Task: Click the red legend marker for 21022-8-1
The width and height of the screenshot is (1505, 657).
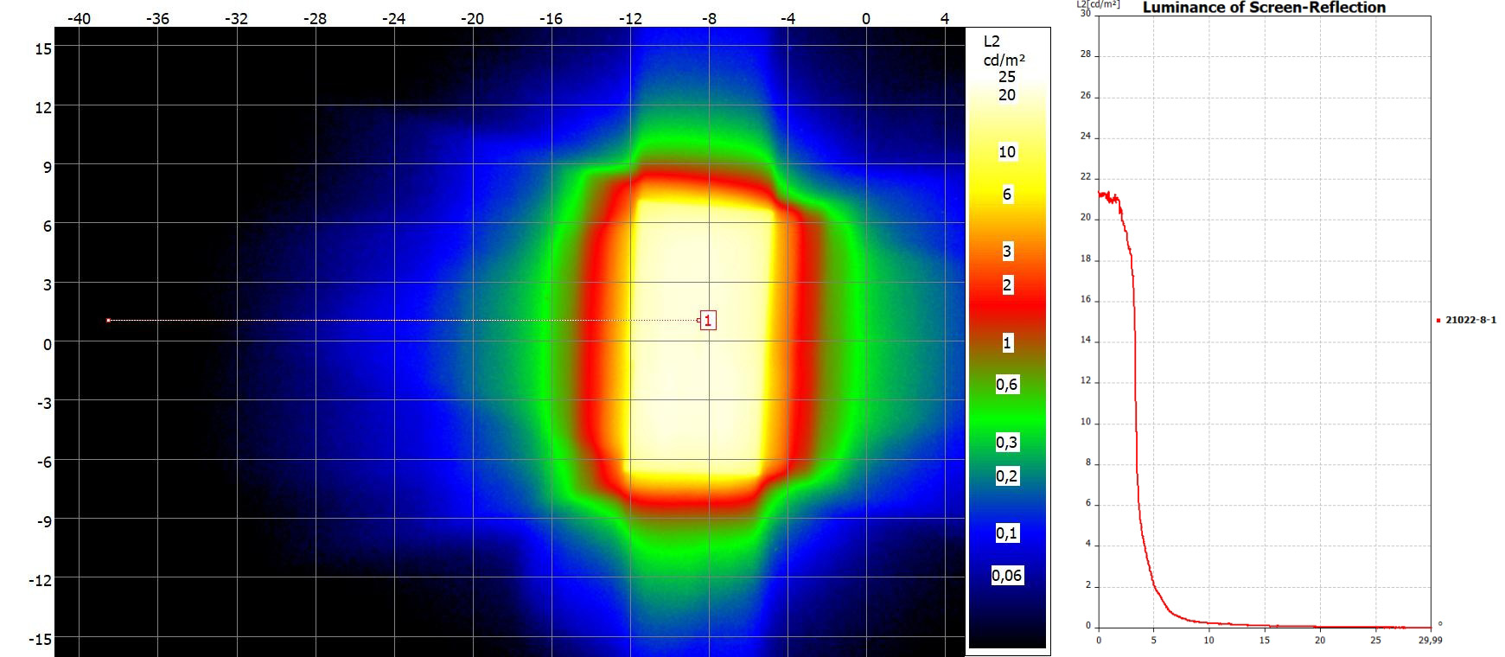Action: [1438, 321]
